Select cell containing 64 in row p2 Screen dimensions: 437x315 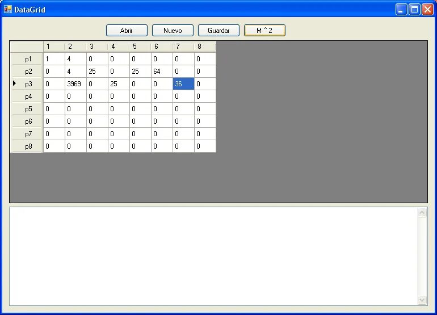[x=162, y=72]
